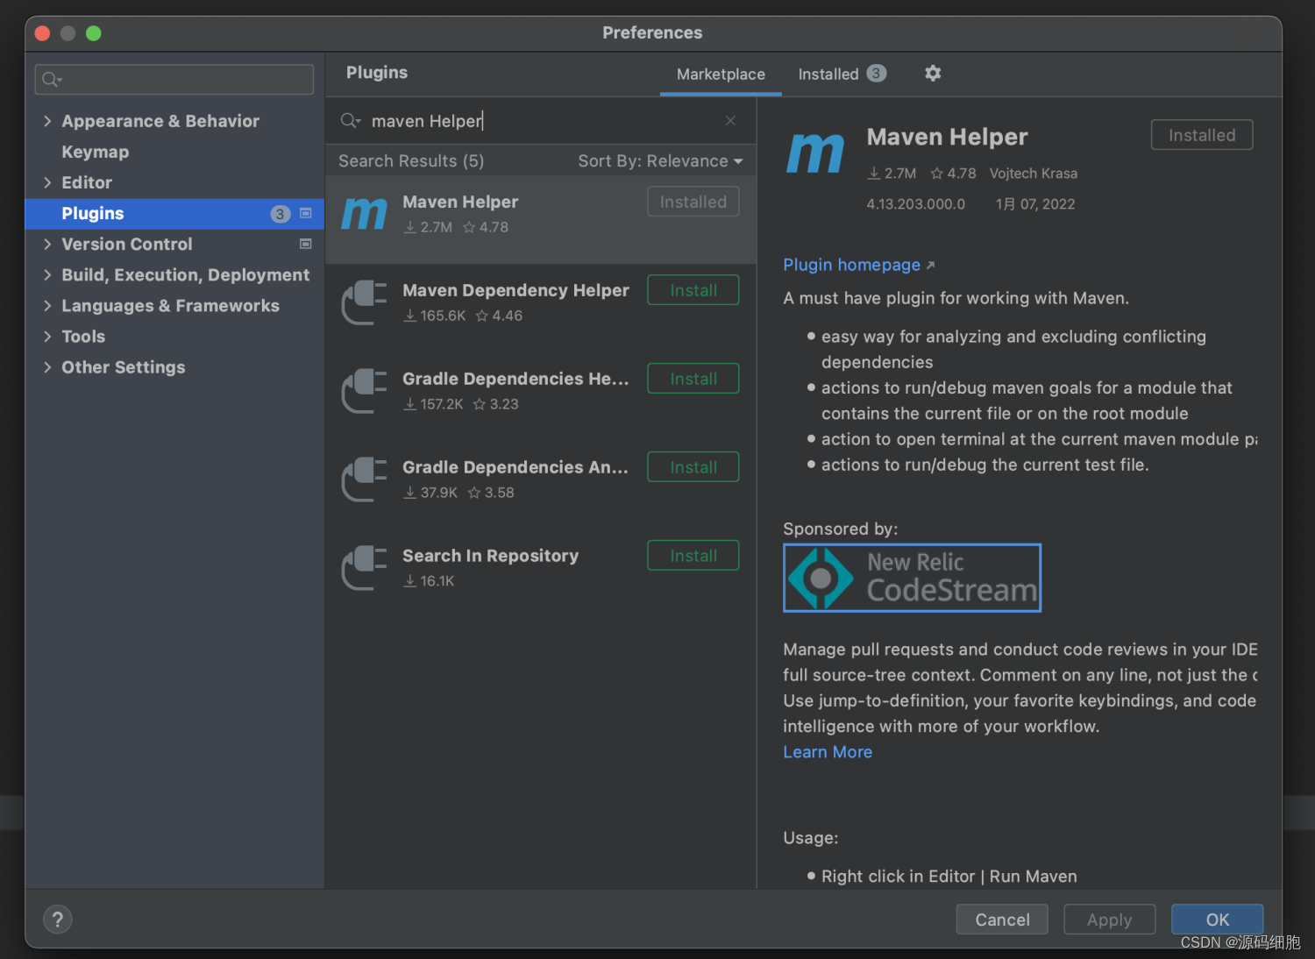Image resolution: width=1315 pixels, height=959 pixels.
Task: Install Maven Dependency Helper plugin
Action: [693, 290]
